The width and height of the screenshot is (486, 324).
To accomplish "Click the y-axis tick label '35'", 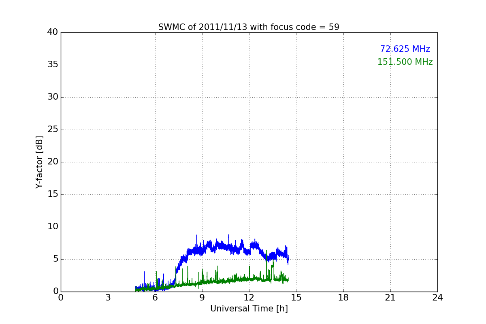I will pyautogui.click(x=53, y=65).
